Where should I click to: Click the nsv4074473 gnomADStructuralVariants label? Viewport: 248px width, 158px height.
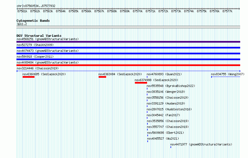pos(48,51)
